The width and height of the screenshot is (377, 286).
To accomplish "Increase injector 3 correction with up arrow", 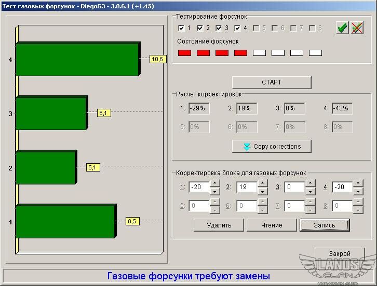I will tap(310, 183).
